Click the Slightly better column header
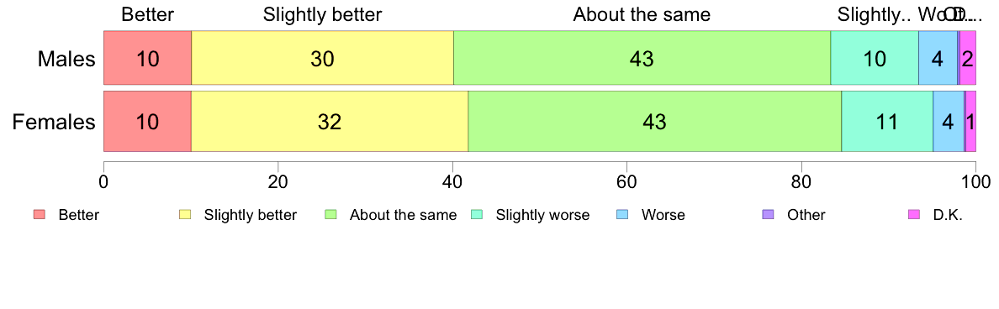This screenshot has height=309, width=999. coord(322,15)
